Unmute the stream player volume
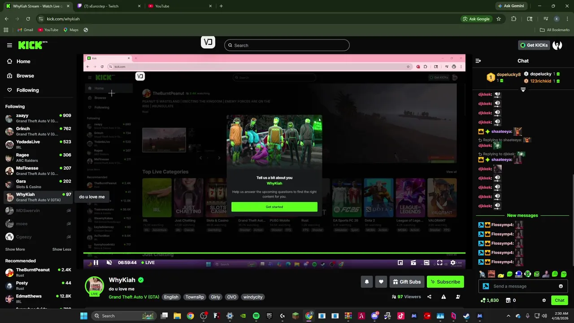Viewport: 574px width, 323px height. click(109, 263)
